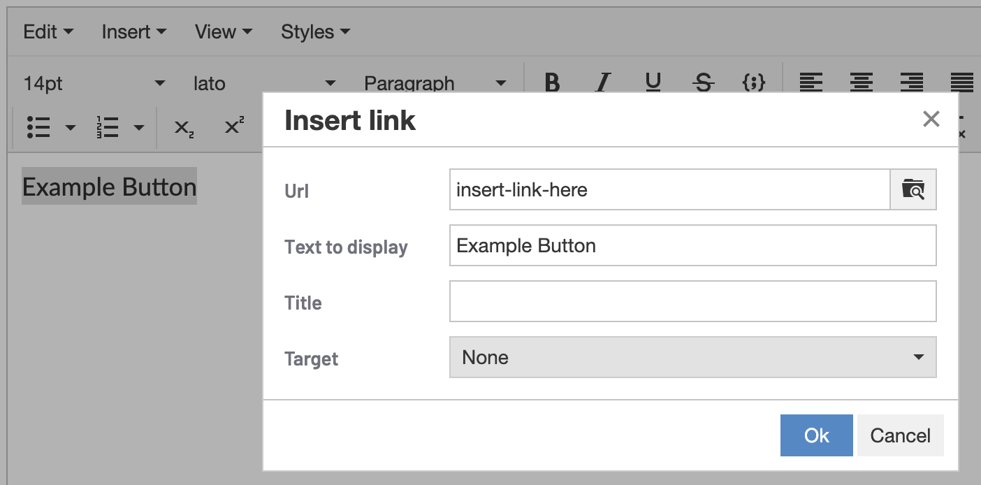Click the Title input field
This screenshot has width=981, height=485.
click(692, 301)
